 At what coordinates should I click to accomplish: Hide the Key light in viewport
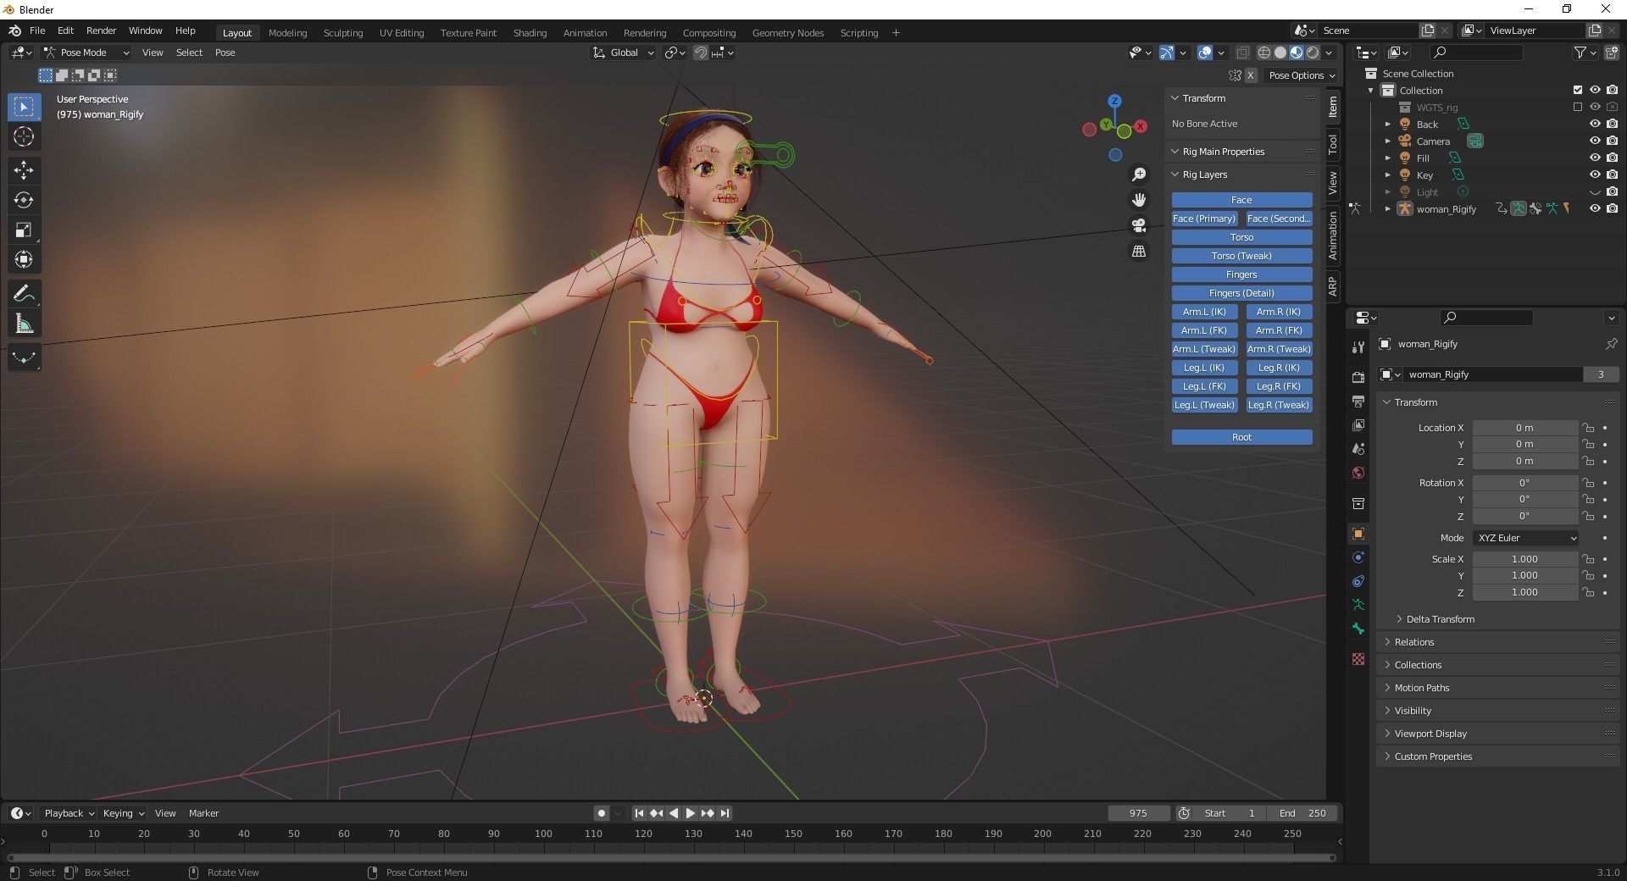pyautogui.click(x=1595, y=175)
